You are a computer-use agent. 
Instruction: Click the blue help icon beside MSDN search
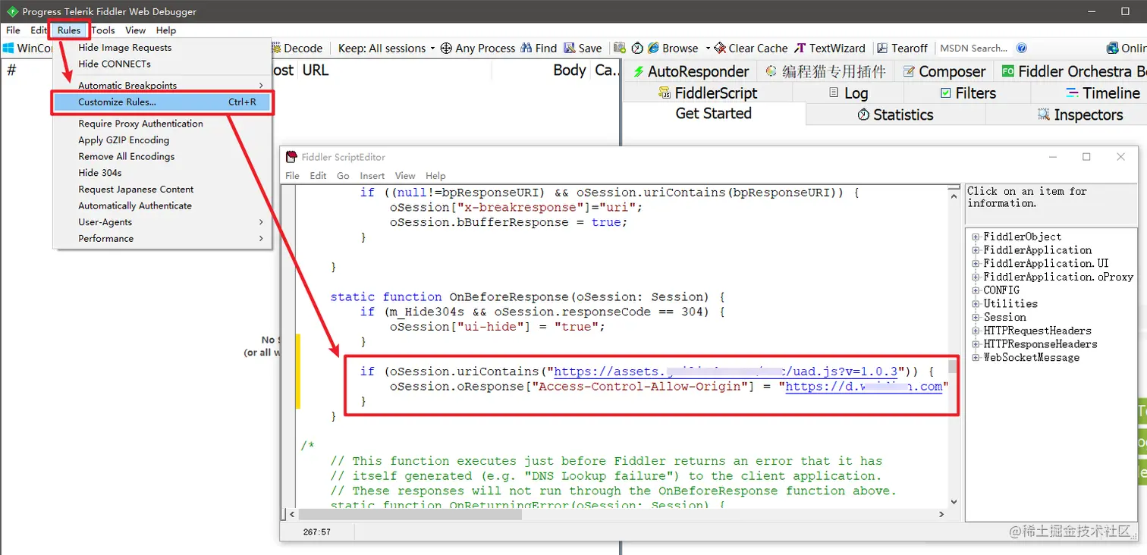point(1022,48)
